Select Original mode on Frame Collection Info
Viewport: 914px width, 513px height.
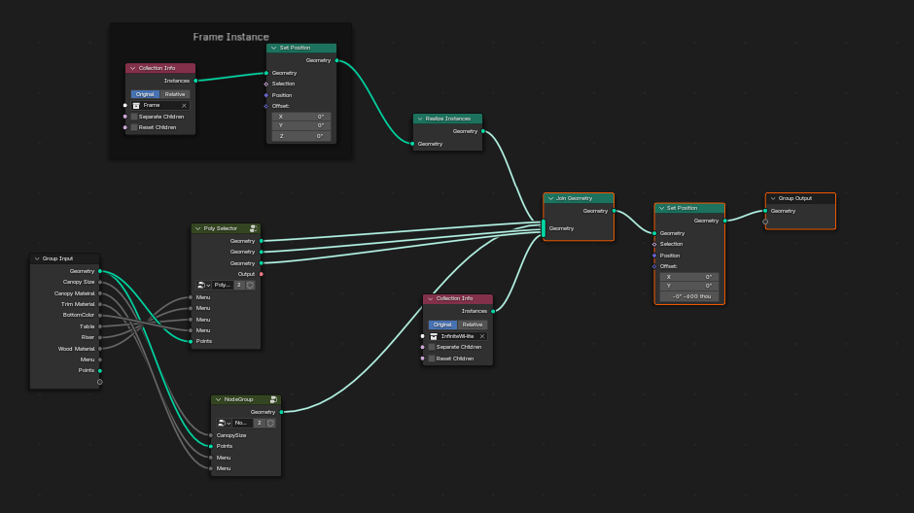[145, 94]
